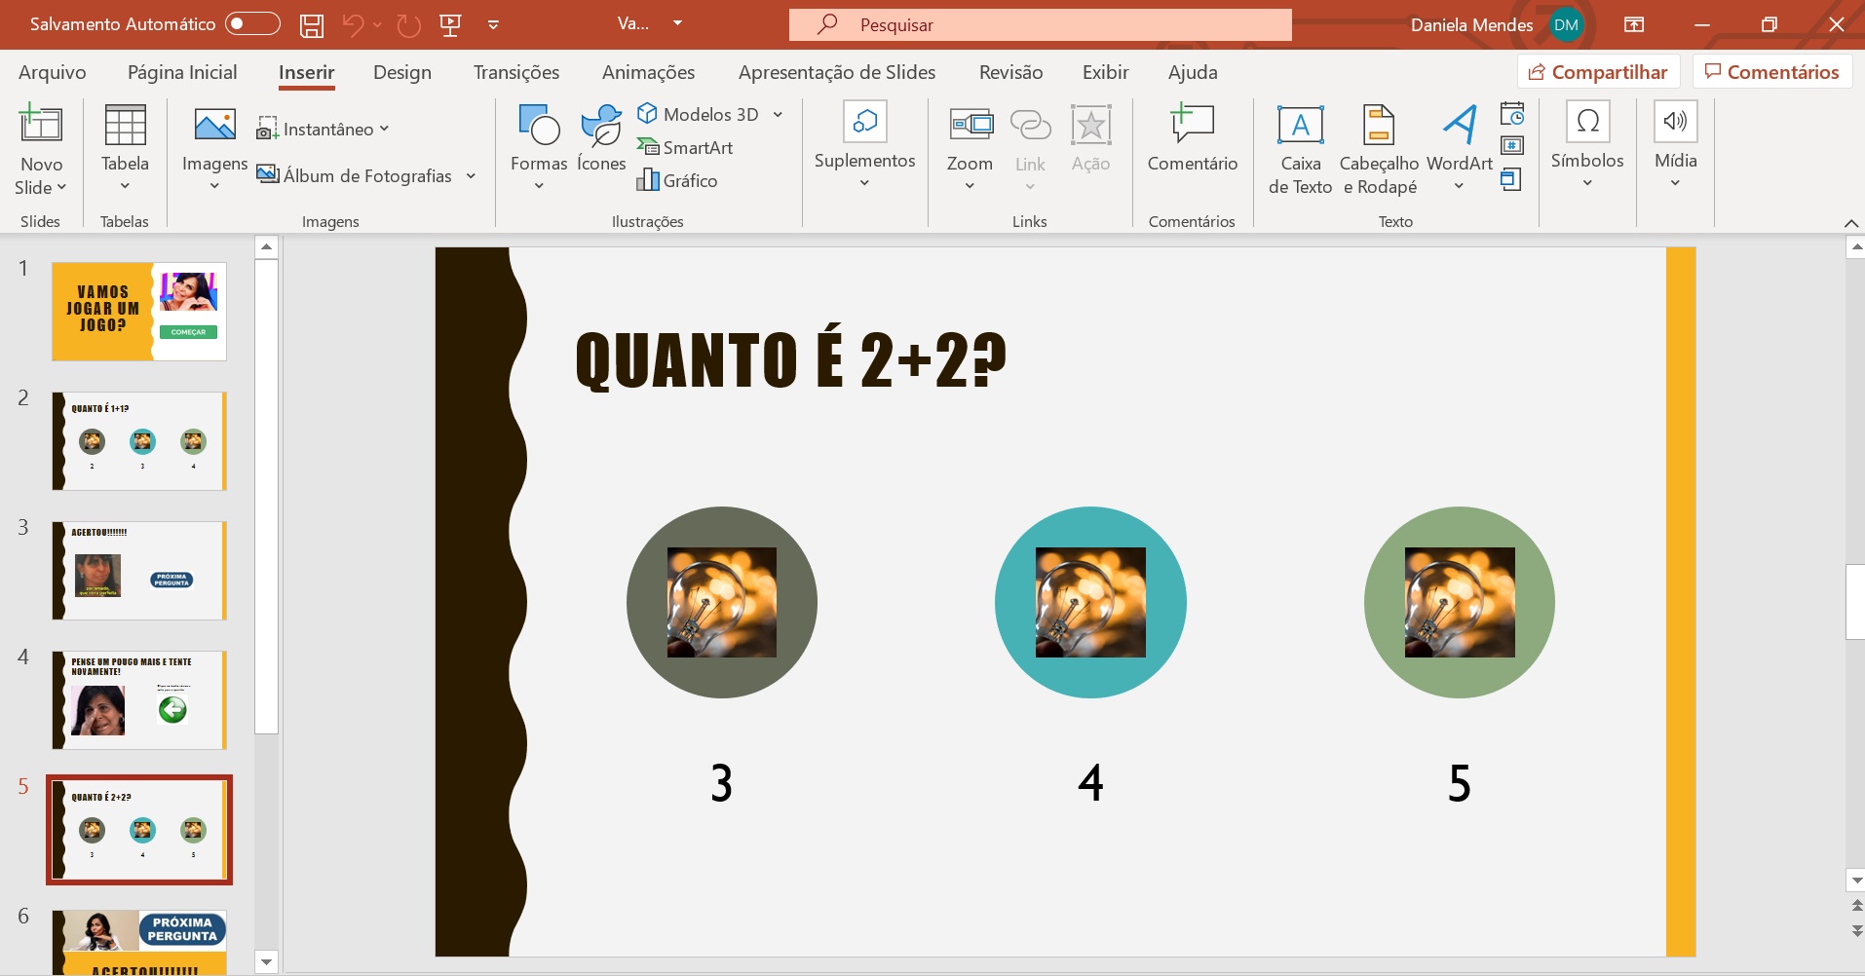
Task: Click the insert Object icon
Action: [x=1510, y=179]
